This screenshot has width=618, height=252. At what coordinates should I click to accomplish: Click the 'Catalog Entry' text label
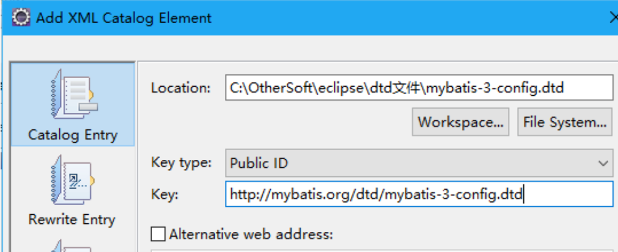[72, 135]
